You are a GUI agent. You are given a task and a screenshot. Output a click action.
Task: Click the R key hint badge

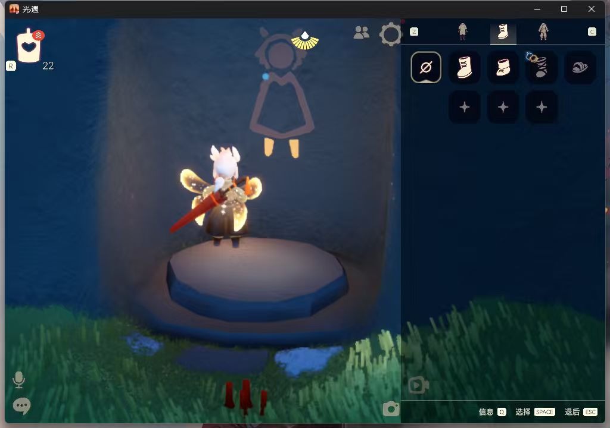click(11, 66)
